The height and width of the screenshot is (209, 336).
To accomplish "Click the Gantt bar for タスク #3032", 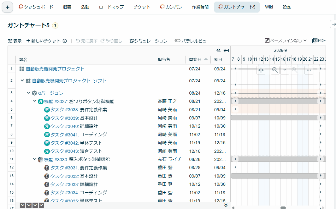I will coord(278,176).
